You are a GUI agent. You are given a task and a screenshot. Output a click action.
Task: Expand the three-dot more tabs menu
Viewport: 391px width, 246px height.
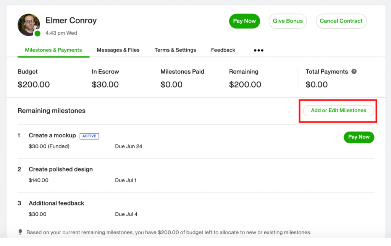coord(259,50)
